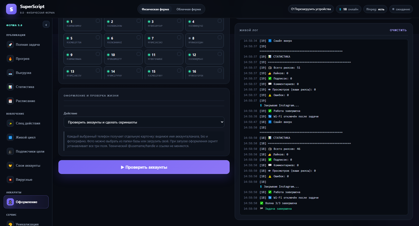419x226 pixels.
Task: Clear the live log with ОЧИСТИТЬ
Action: point(398,30)
